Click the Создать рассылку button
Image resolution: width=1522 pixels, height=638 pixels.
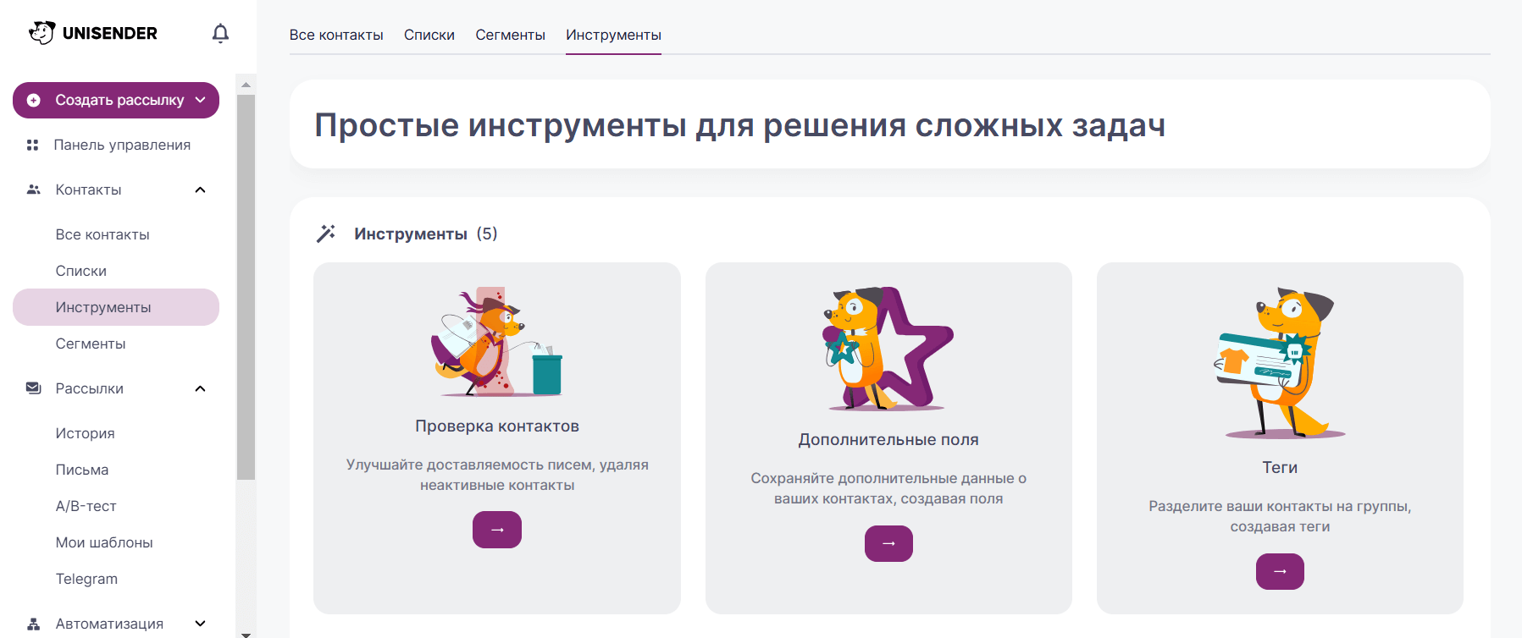coord(116,100)
